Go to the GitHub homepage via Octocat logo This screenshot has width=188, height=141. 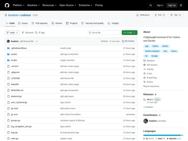(x=7, y=5)
